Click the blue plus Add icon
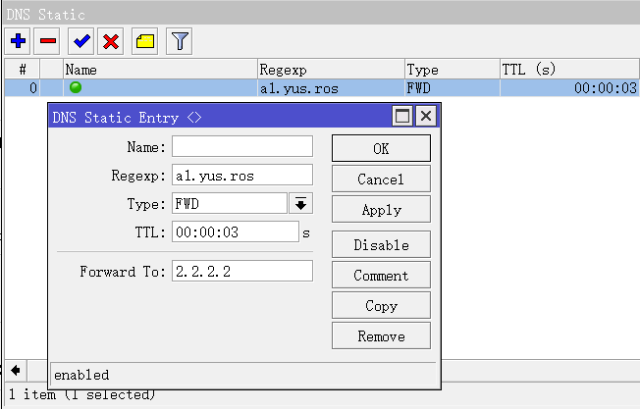640x411 pixels. point(18,41)
